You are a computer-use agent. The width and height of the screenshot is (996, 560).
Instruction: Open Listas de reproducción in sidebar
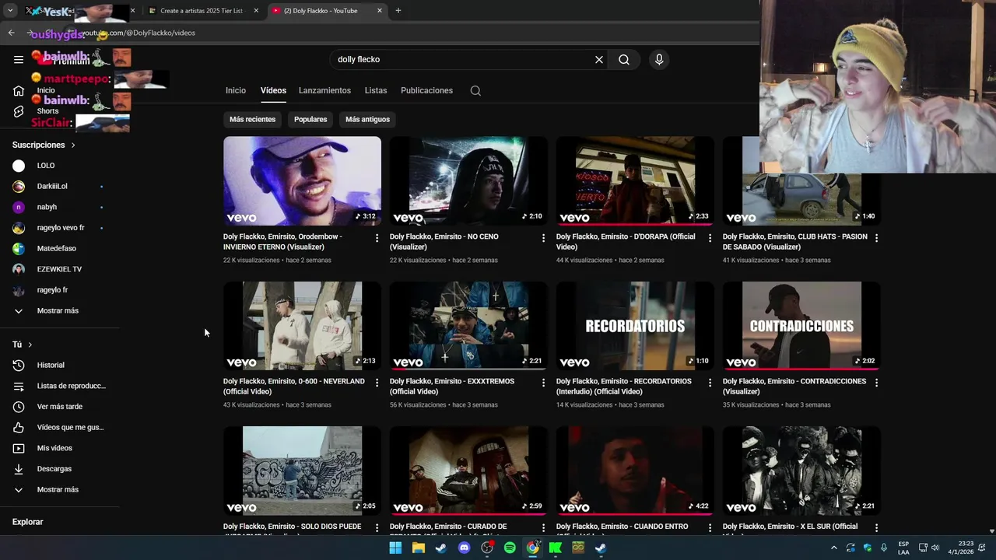coord(60,386)
